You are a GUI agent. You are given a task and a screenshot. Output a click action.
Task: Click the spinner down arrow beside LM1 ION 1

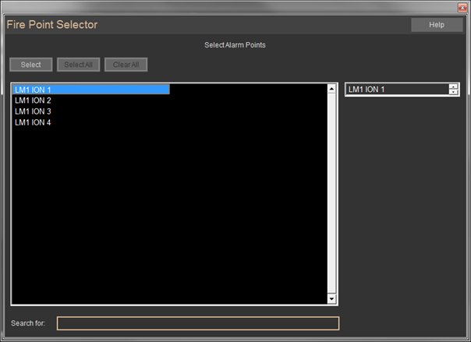[x=453, y=92]
